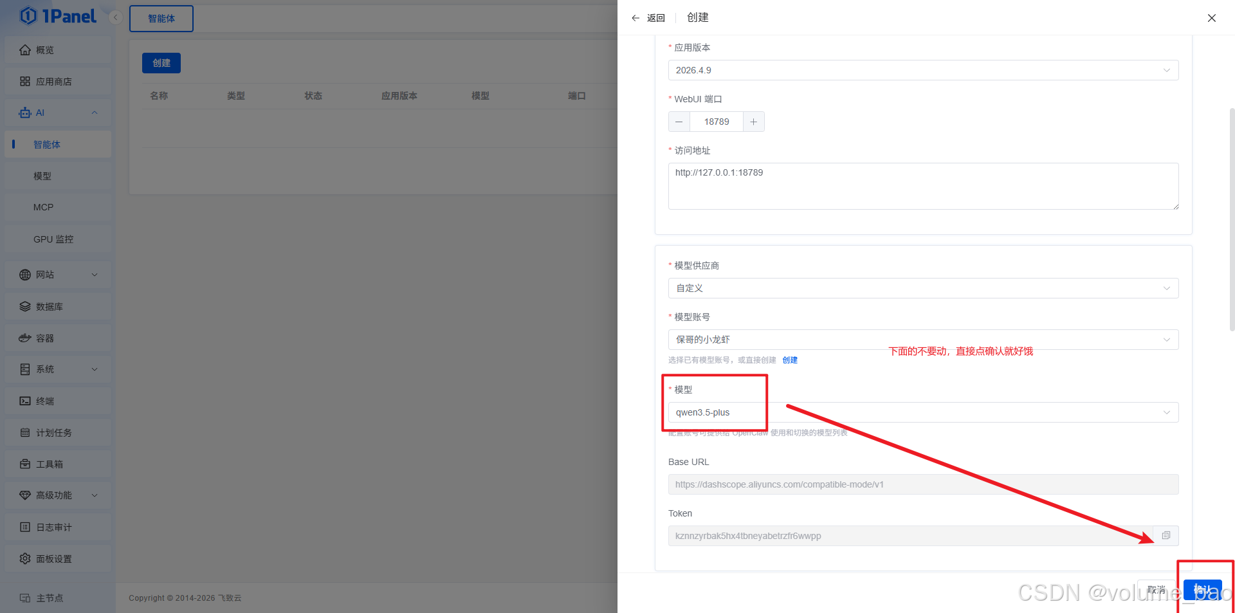
Task: Click the 飞致云 copyright text
Action: [230, 598]
